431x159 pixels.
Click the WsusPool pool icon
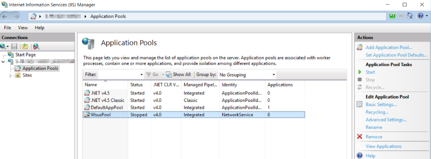coord(87,115)
